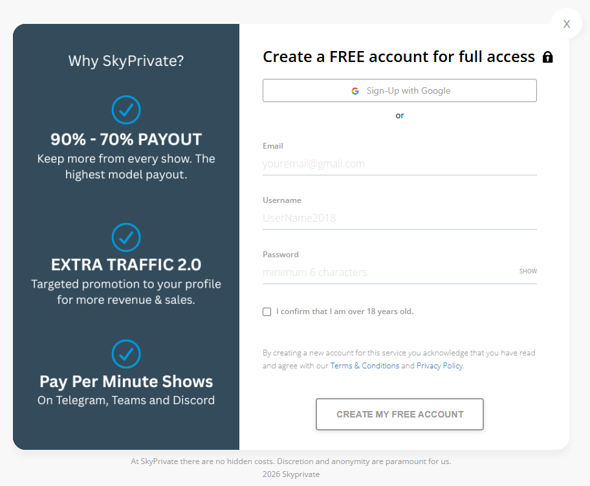
Task: Click the checkmark icon above Pay Per Minute Shows
Action: 126,354
